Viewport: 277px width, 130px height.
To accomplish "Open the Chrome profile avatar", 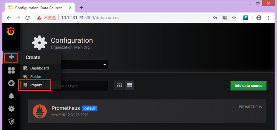I will click(x=259, y=18).
